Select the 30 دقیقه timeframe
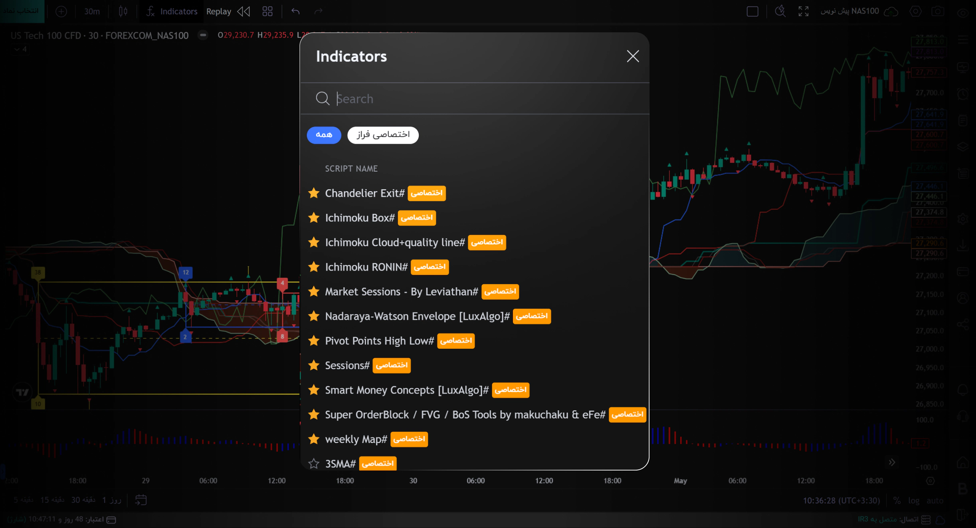Screen dimensions: 976x528 click(x=83, y=500)
